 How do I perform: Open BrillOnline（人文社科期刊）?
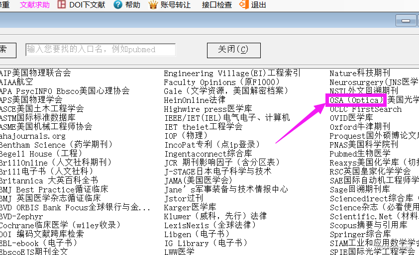pyautogui.click(x=56, y=163)
